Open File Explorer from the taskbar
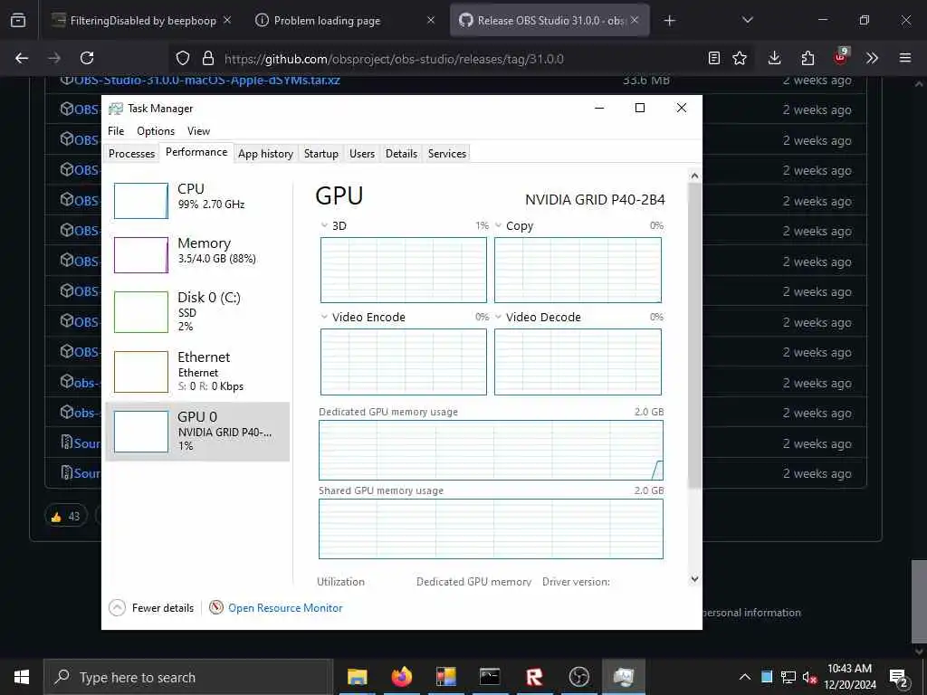Screen dimensions: 927x695 click(x=357, y=677)
